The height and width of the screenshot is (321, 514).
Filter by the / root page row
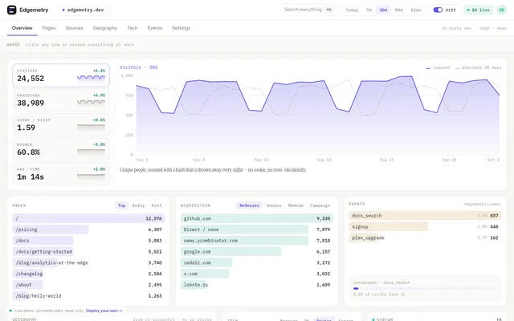88,218
